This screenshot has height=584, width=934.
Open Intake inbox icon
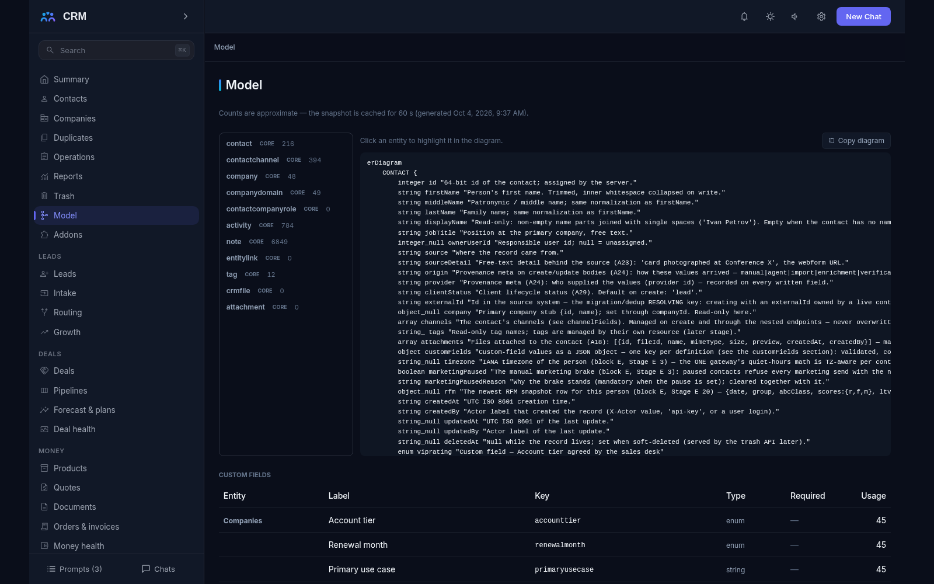44,293
